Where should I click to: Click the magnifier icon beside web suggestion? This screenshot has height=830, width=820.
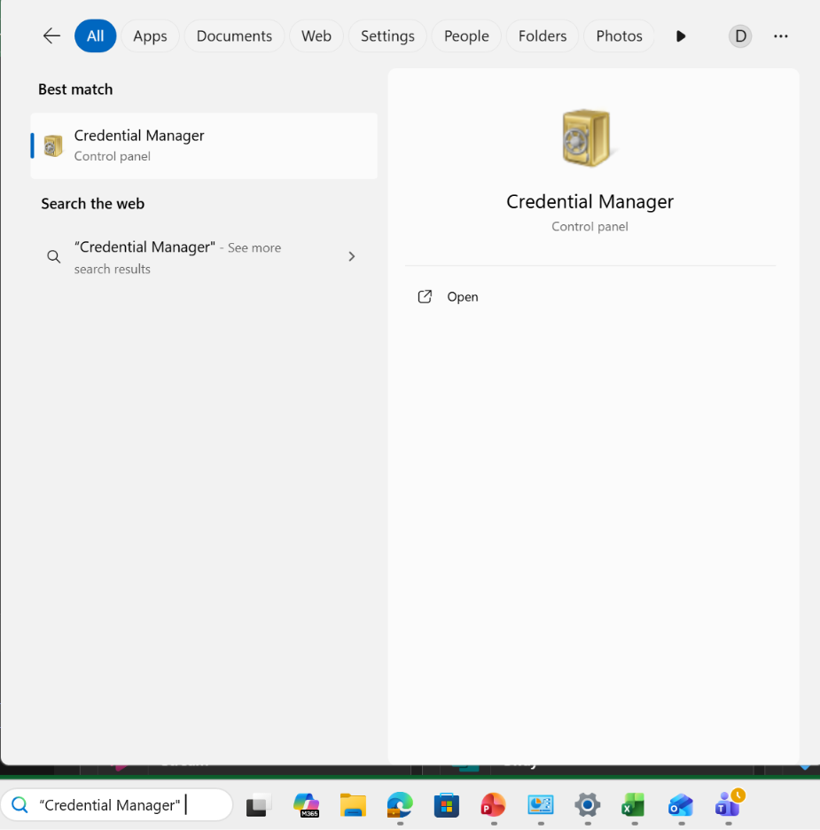click(x=53, y=257)
